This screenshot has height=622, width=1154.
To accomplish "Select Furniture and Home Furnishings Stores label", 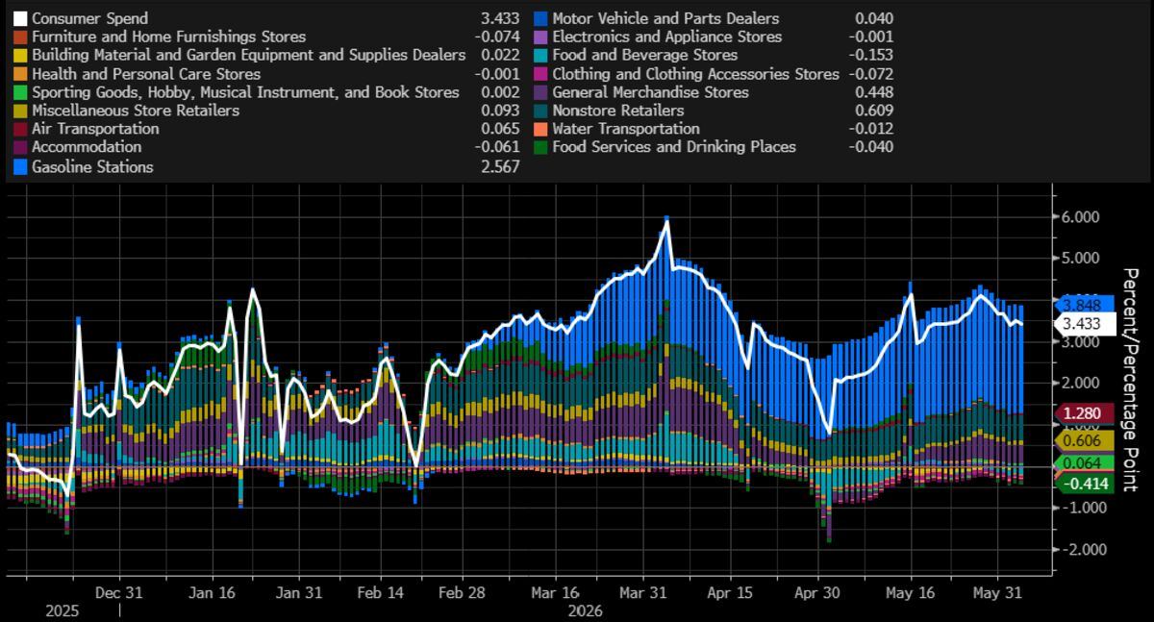I will pos(168,37).
